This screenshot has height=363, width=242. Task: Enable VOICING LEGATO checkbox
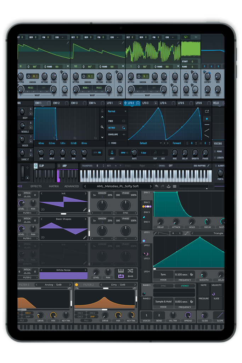coord(215,157)
